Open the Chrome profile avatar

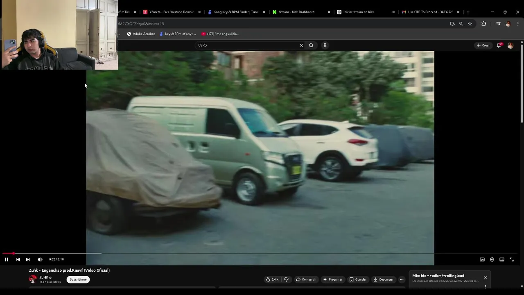tap(508, 24)
